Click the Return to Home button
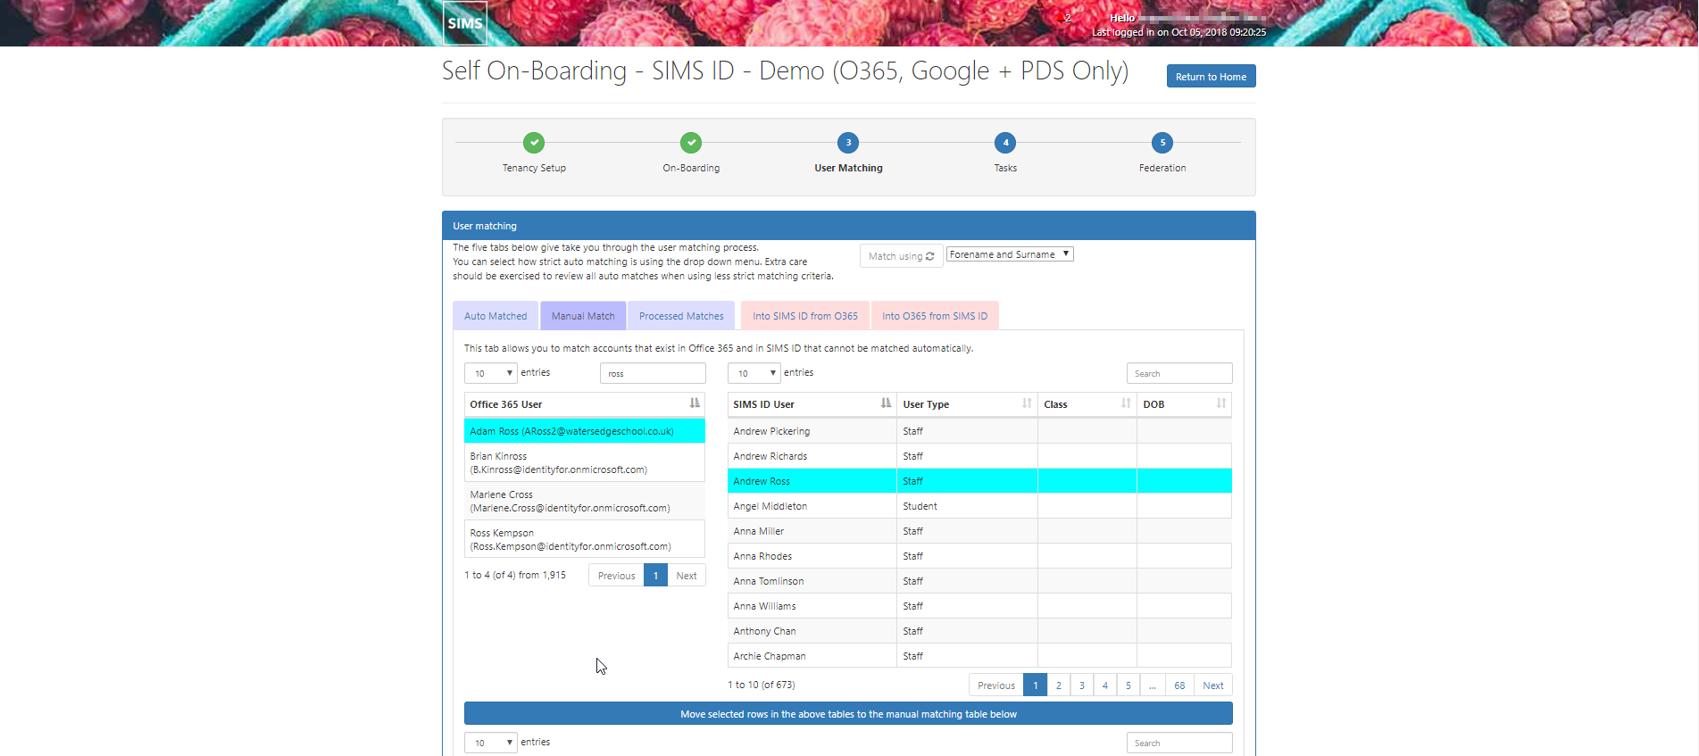This screenshot has width=1699, height=756. click(1211, 77)
